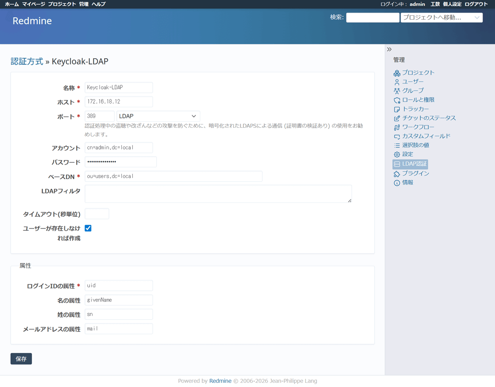
Task: Open the マイページ top menu item
Action: tap(34, 4)
